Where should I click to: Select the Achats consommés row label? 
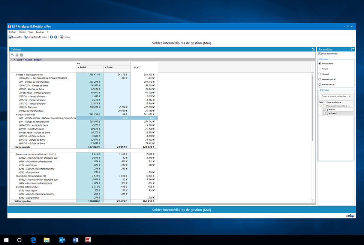(25, 114)
